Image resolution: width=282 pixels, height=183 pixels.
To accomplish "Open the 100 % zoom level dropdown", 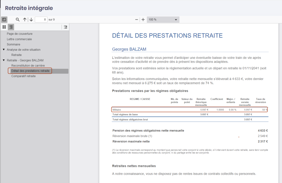I will pos(163,20).
